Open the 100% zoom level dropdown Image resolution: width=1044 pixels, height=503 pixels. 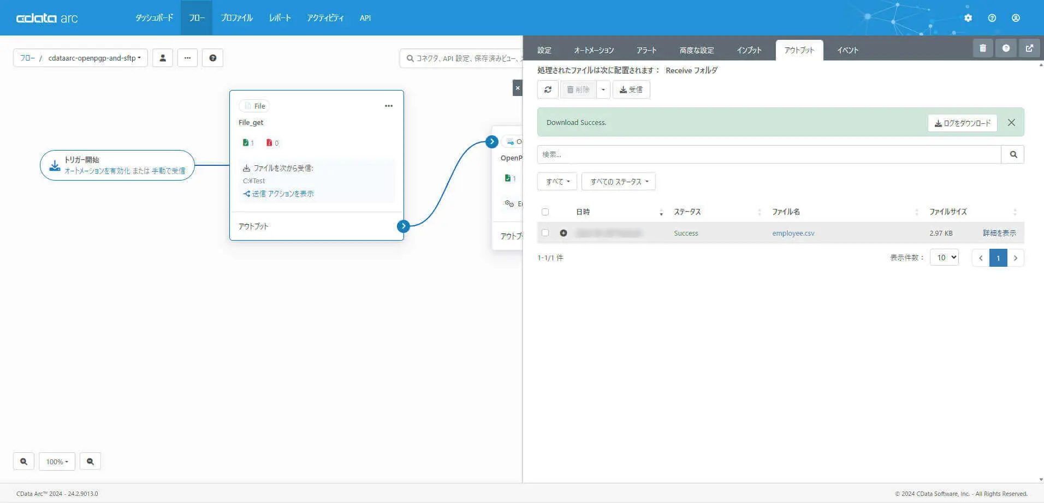click(57, 462)
